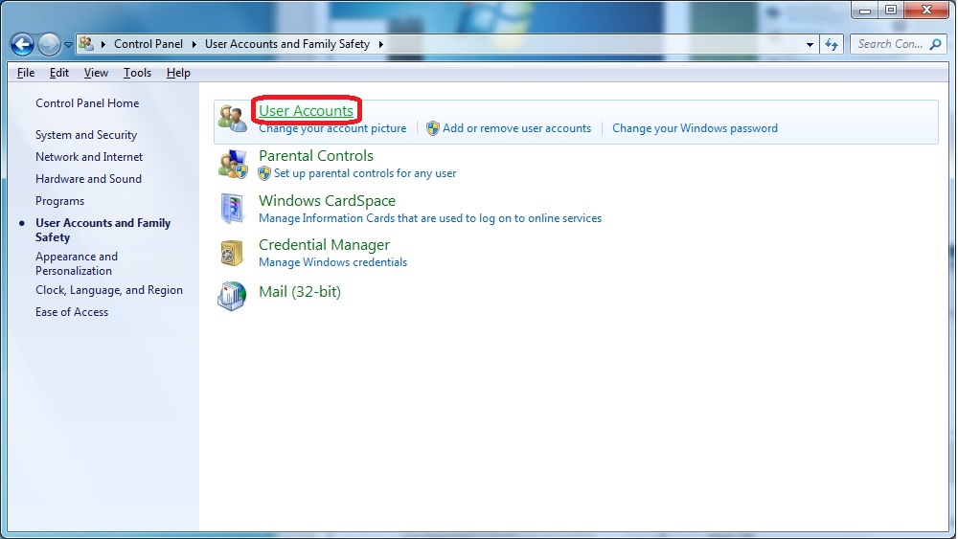Open System and Security category
This screenshot has height=539, width=958.
86,135
